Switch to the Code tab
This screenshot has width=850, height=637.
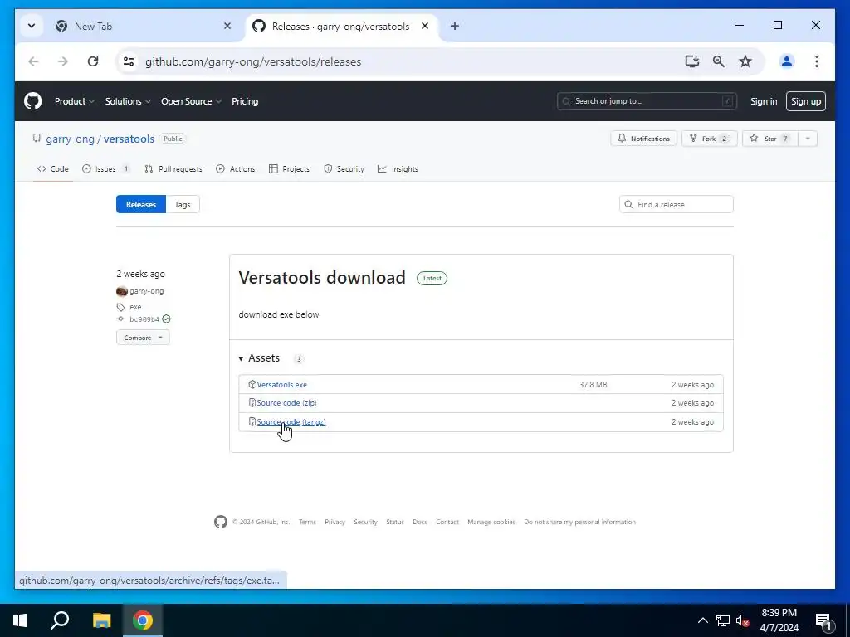(x=53, y=169)
